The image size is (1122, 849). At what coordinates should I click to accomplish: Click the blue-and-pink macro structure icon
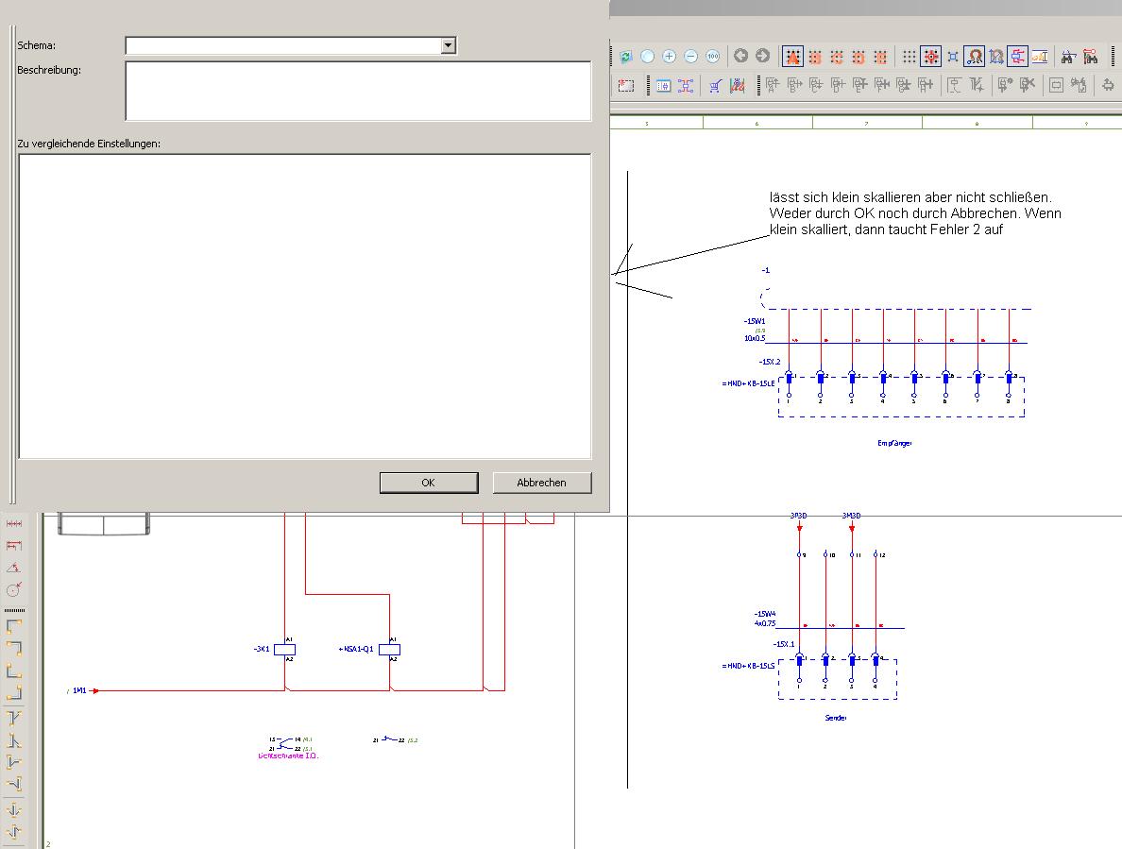pyautogui.click(x=686, y=85)
